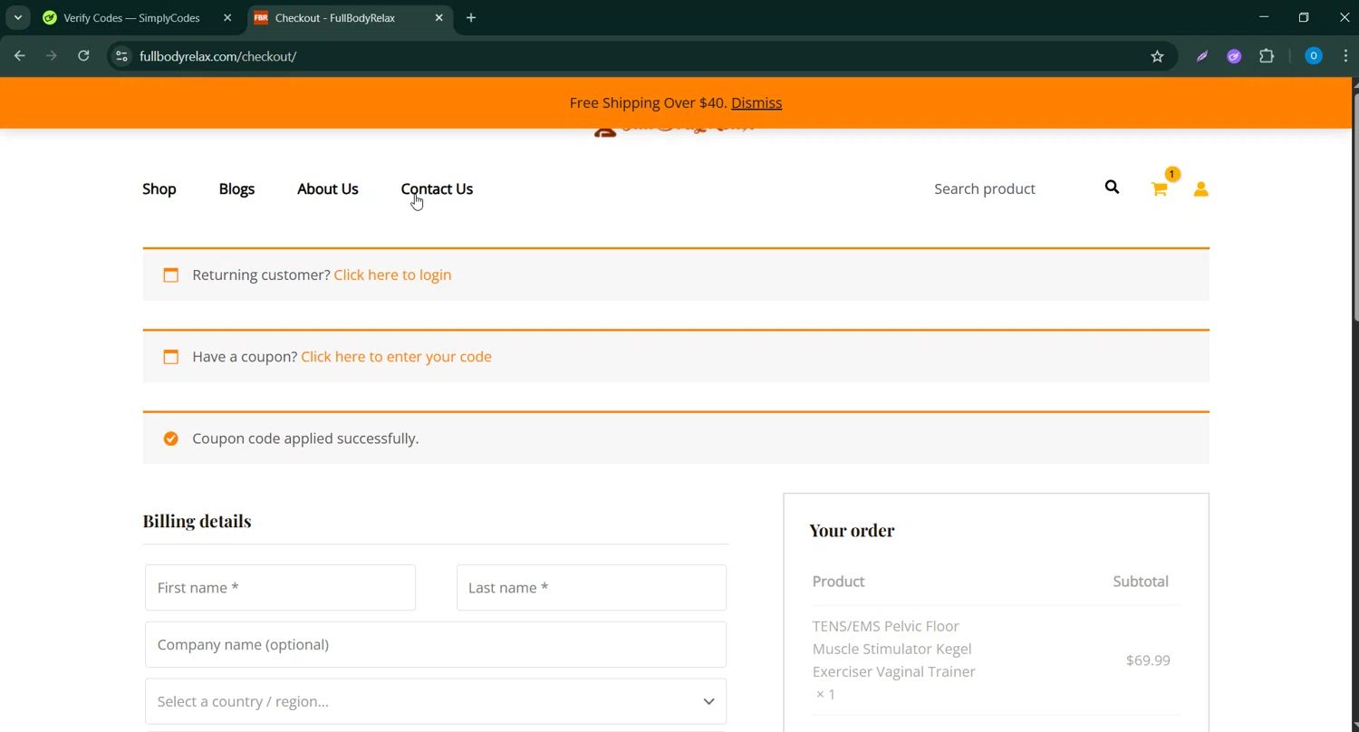Expand the Select a country / region dropdown
The image size is (1359, 732).
coord(436,701)
